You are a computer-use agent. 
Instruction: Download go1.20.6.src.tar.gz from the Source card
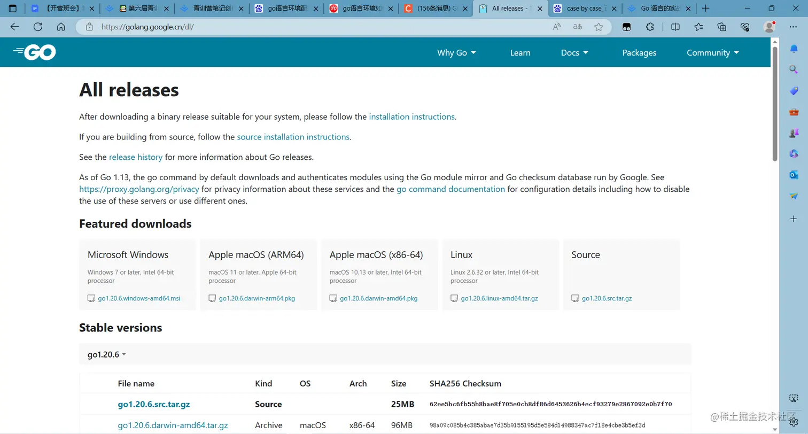tap(607, 298)
